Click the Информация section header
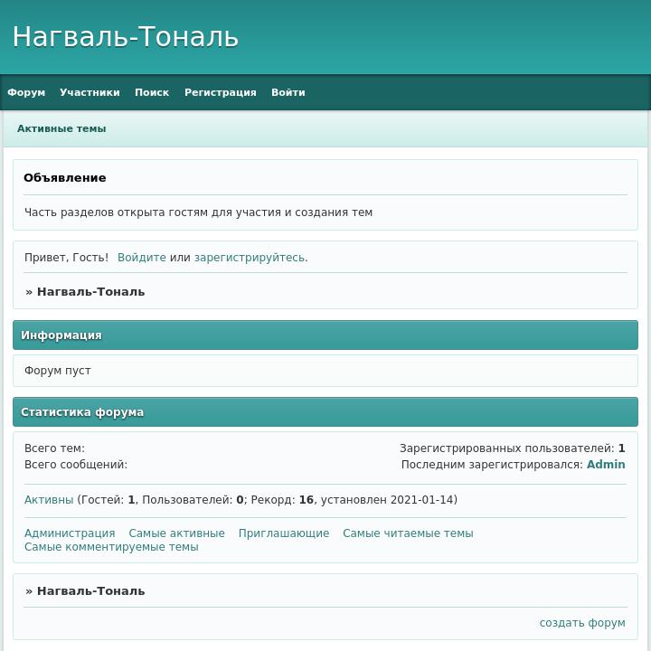The height and width of the screenshot is (651, 651). pyautogui.click(x=325, y=335)
